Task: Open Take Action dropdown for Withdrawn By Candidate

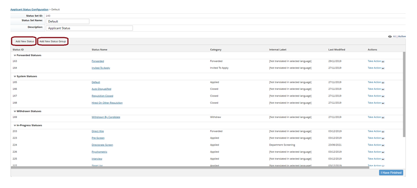Action: click(376, 117)
